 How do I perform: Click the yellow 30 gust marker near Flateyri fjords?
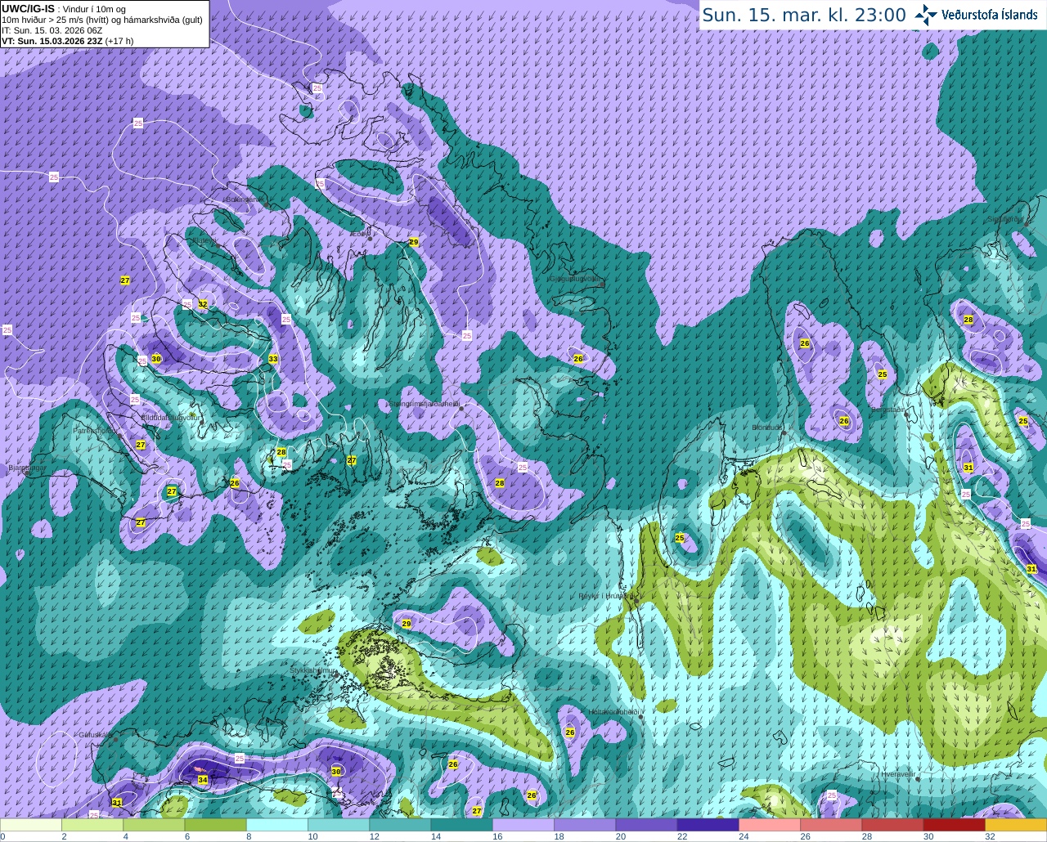tap(156, 359)
